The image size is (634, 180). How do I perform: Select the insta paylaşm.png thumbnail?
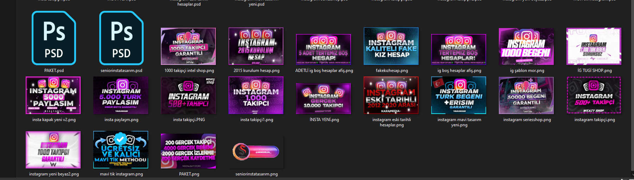pos(121,95)
